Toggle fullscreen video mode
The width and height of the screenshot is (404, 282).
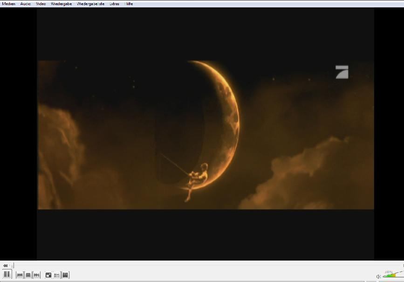48,275
